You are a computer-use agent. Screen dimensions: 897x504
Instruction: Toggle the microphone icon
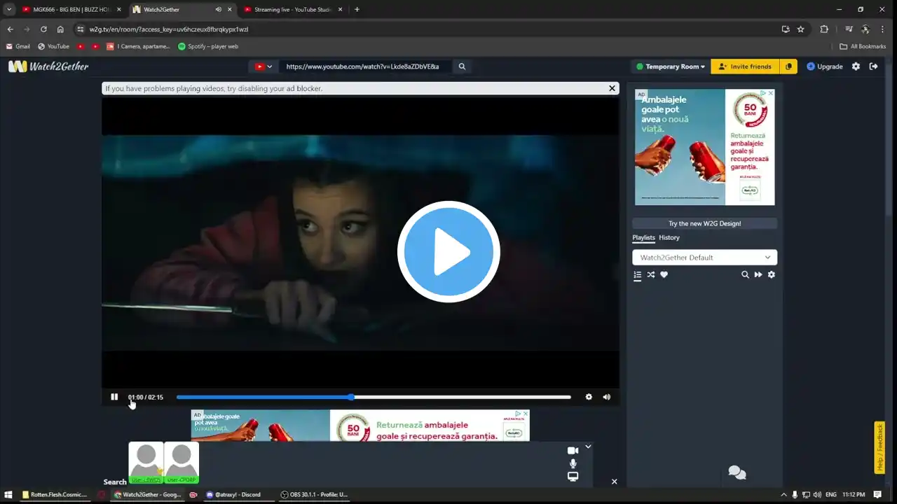573,463
